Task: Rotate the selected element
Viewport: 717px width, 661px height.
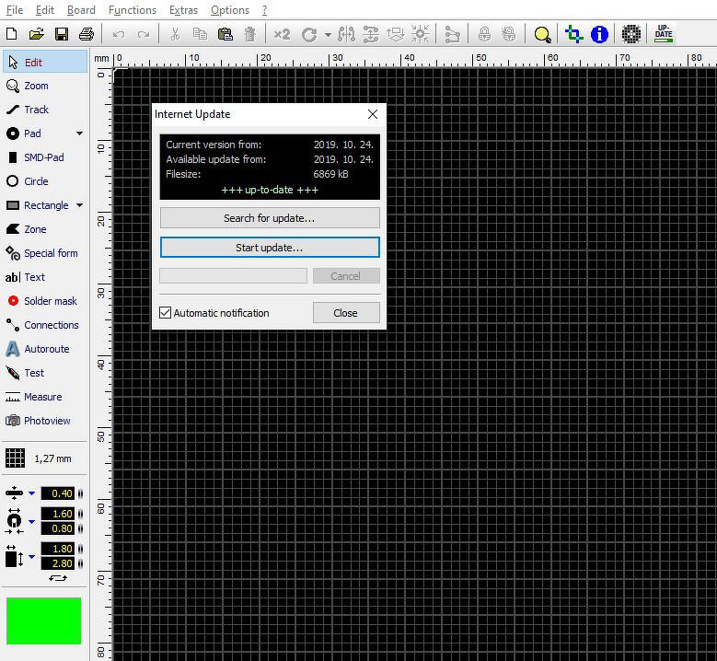Action: click(309, 34)
